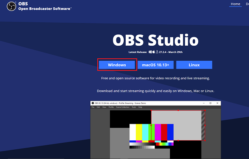Open the OBS preview screenshot image

coord(155,130)
